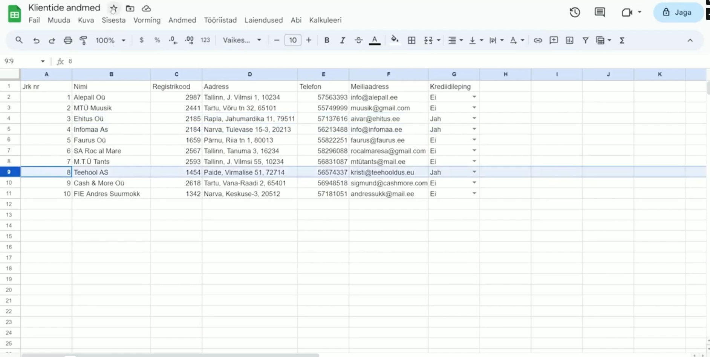Screen dimensions: 710x357
Task: Open the Laiendused menu
Action: pyautogui.click(x=263, y=20)
